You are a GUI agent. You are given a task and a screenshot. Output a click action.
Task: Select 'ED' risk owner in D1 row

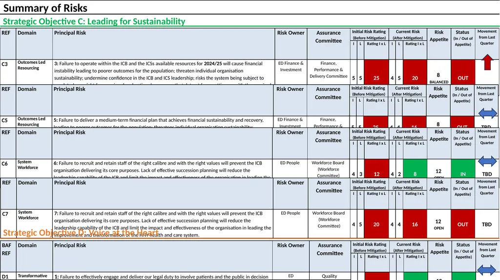[x=291, y=276]
